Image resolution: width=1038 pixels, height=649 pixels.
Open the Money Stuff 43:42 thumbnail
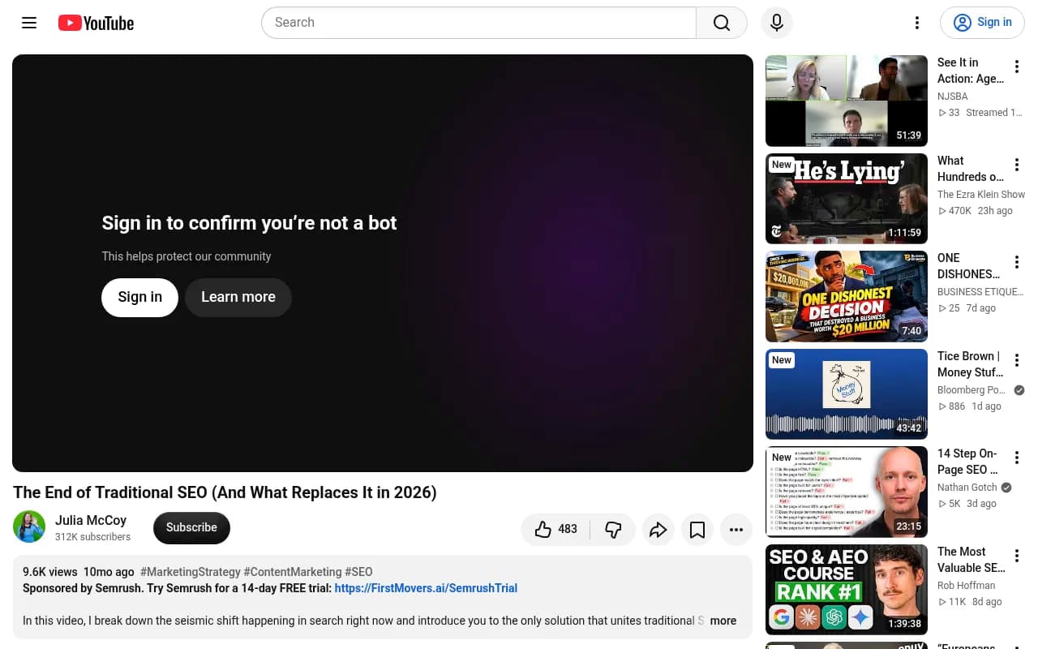(847, 394)
